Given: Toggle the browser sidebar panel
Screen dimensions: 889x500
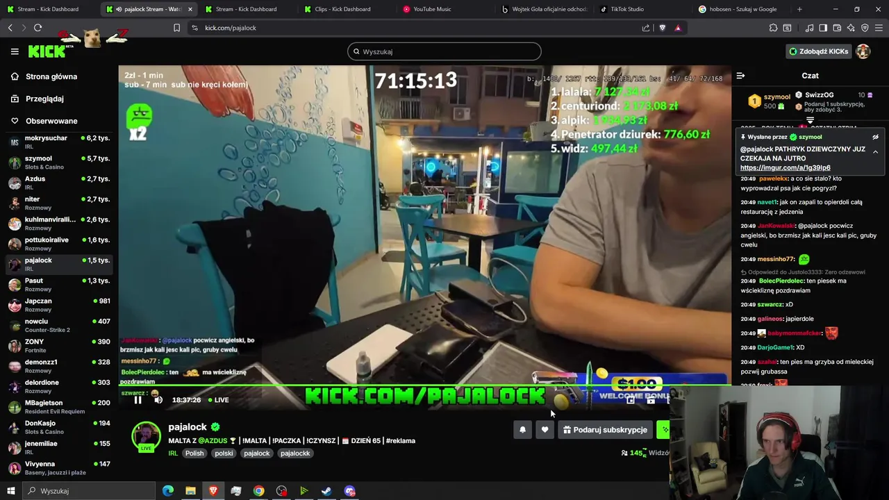Looking at the screenshot, I should 823,28.
